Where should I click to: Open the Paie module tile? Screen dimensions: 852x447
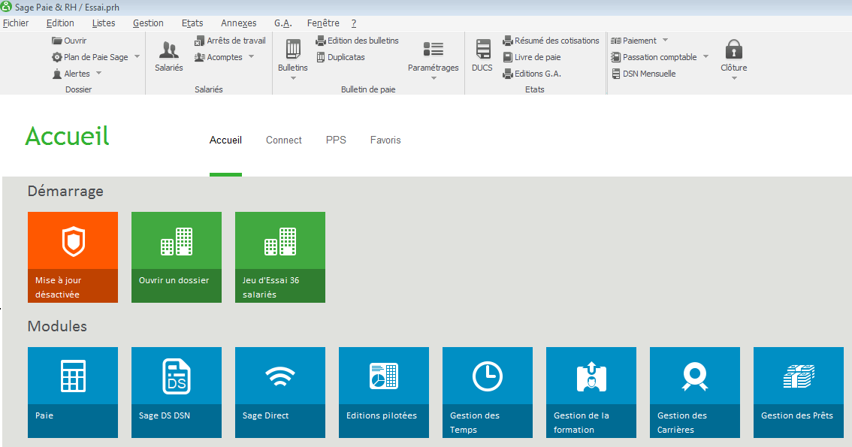(73, 391)
